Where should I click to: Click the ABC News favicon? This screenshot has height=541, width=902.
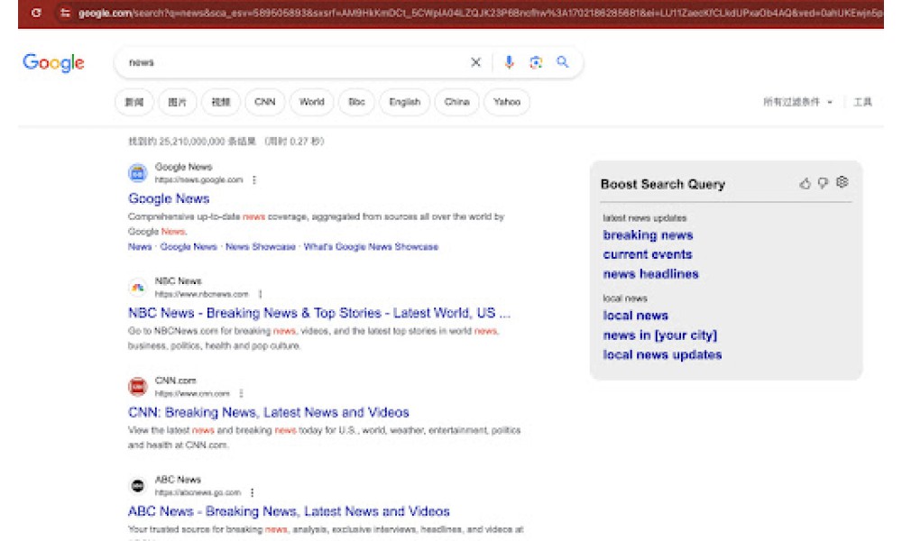coord(137,486)
